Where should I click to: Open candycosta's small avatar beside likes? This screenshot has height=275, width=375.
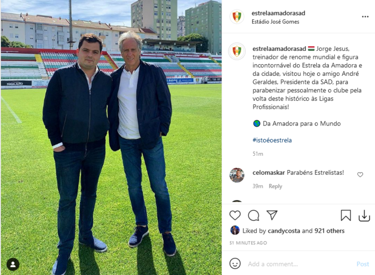coord(235,230)
